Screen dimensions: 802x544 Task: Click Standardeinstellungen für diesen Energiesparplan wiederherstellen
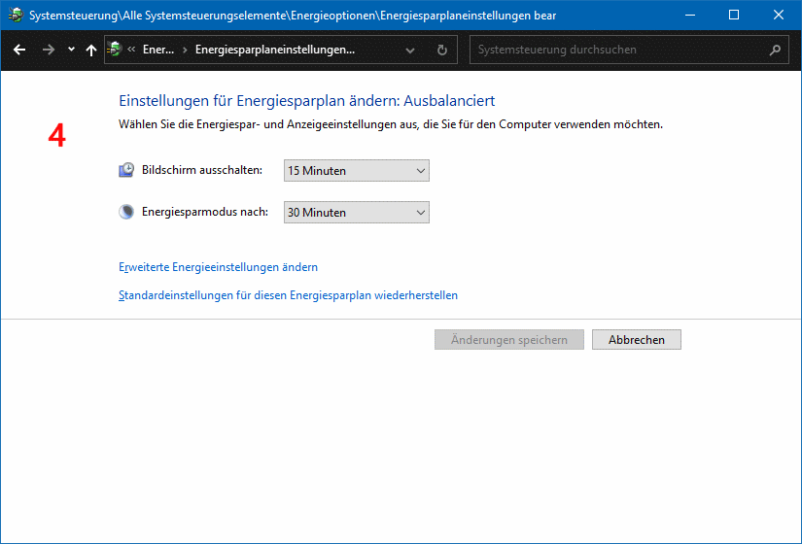point(288,295)
